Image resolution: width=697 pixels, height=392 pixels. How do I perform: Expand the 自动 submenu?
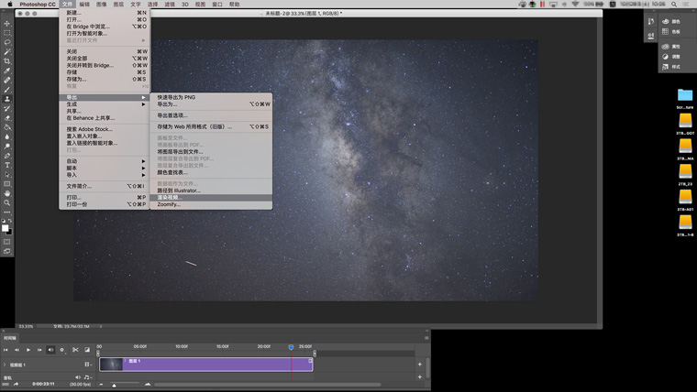point(105,161)
